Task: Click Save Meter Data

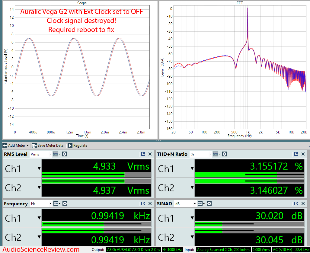Action: point(48,146)
